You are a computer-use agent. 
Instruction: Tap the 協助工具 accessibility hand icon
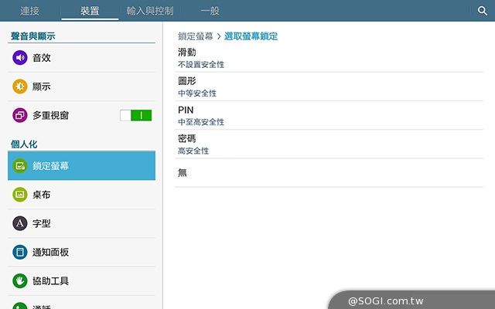(x=20, y=280)
